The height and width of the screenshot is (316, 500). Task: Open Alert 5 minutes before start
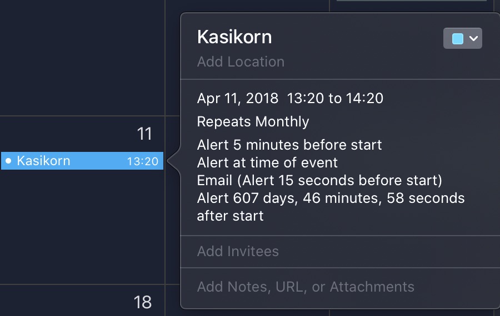point(289,145)
